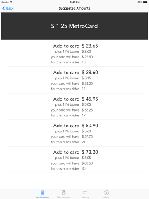149x199 pixels.
Task: Tap the battery icon in status bar
Action: (145, 2)
